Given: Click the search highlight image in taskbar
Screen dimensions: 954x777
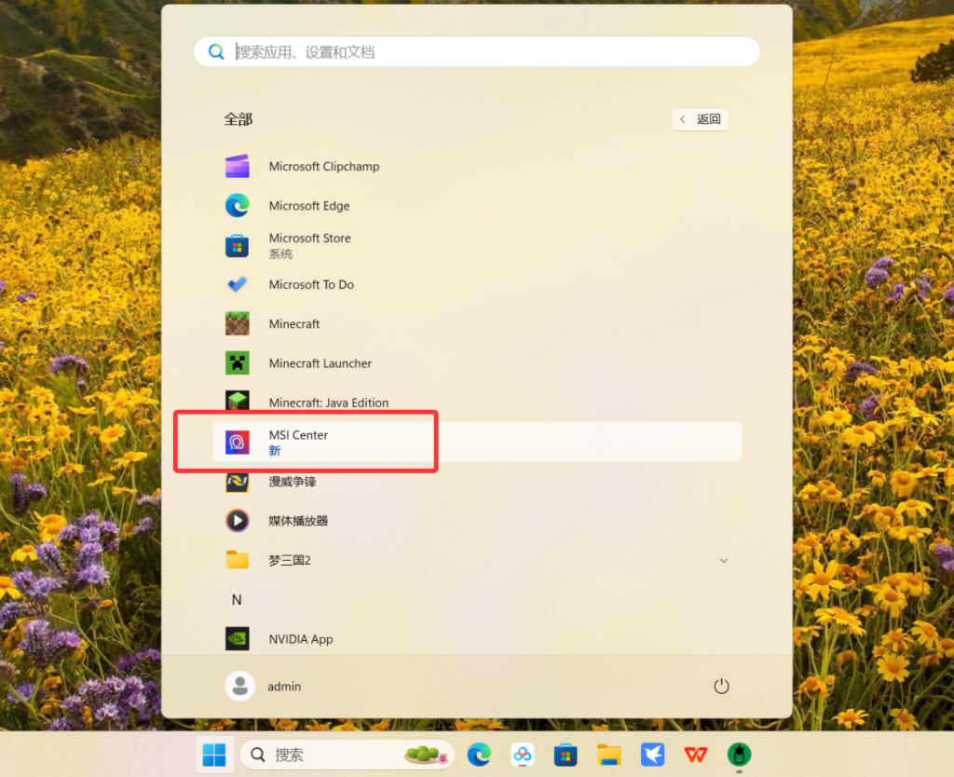Looking at the screenshot, I should [426, 755].
